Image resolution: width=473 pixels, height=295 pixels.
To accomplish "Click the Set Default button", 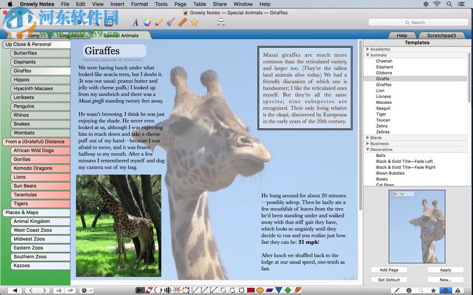I will click(x=389, y=280).
